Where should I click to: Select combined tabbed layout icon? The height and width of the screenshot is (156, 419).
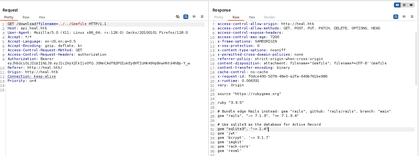pyautogui.click(x=411, y=5)
